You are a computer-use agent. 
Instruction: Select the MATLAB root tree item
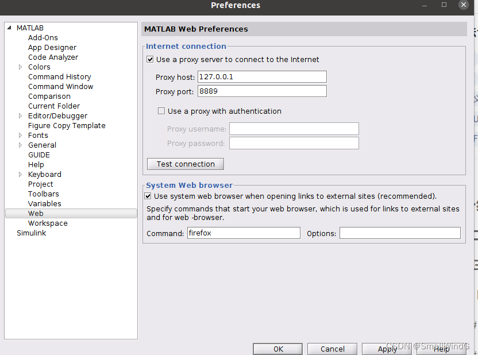30,28
